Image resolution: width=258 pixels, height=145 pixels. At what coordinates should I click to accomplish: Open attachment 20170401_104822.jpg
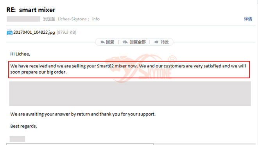34,33
